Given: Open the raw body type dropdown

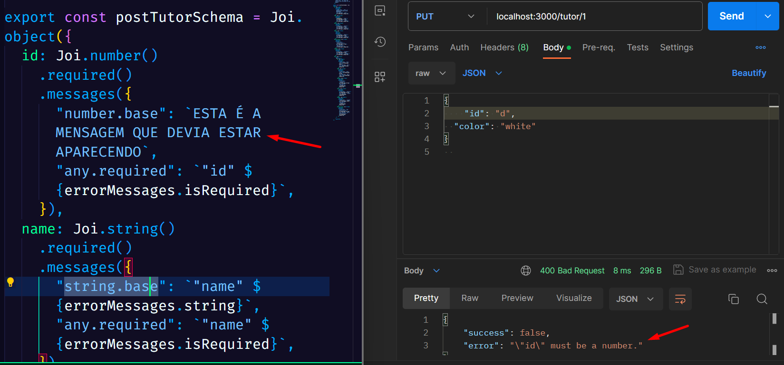Looking at the screenshot, I should pyautogui.click(x=431, y=73).
